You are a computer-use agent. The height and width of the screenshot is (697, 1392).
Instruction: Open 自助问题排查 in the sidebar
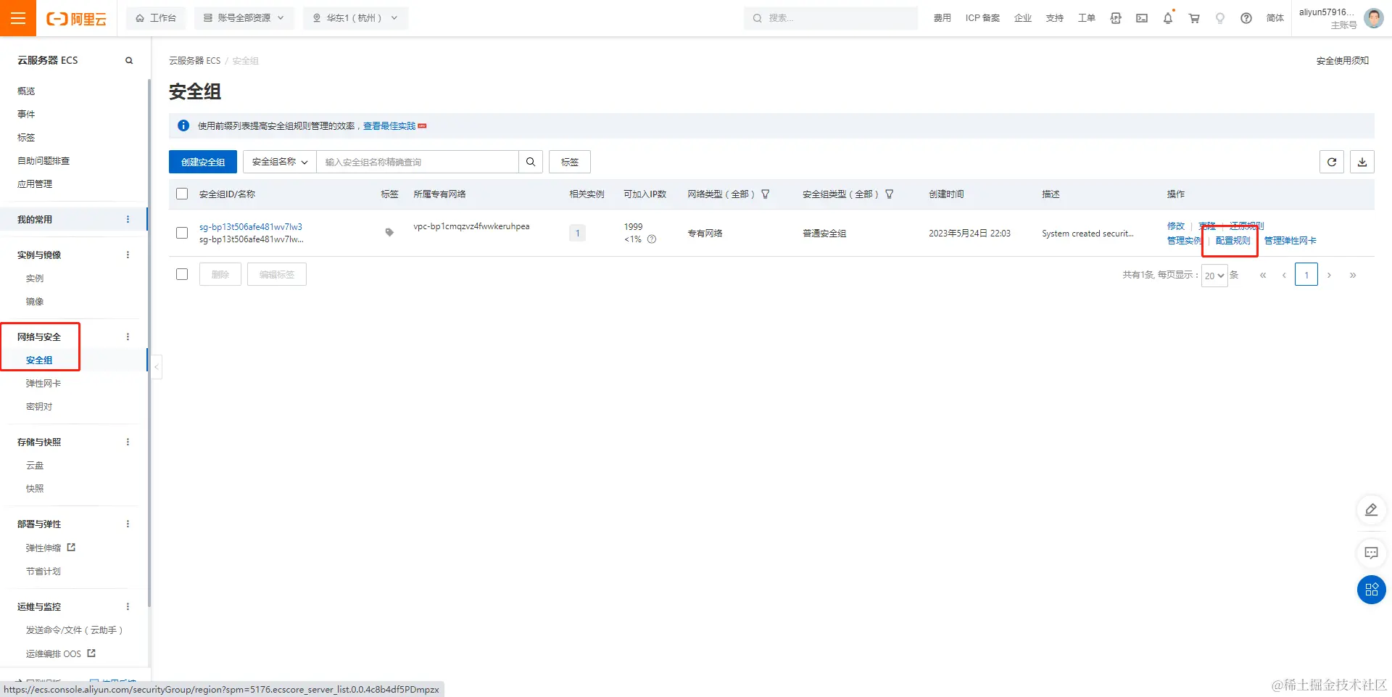(43, 160)
